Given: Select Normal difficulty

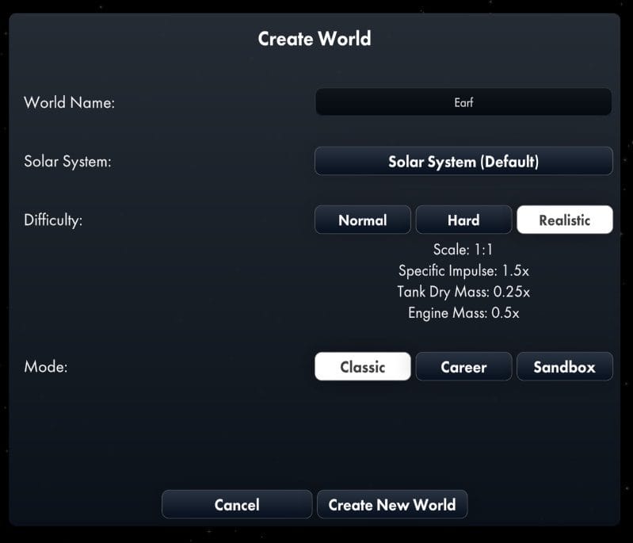Looking at the screenshot, I should point(363,220).
